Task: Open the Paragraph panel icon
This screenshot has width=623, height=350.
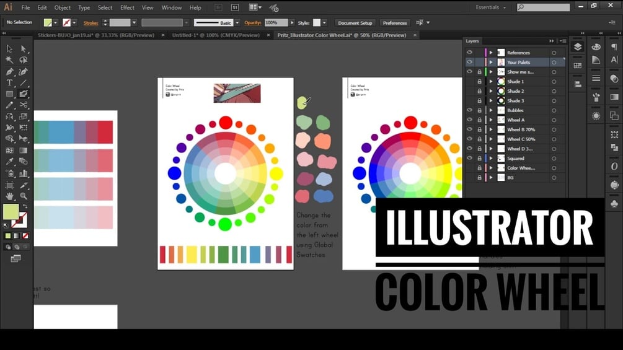Action: 614,47
